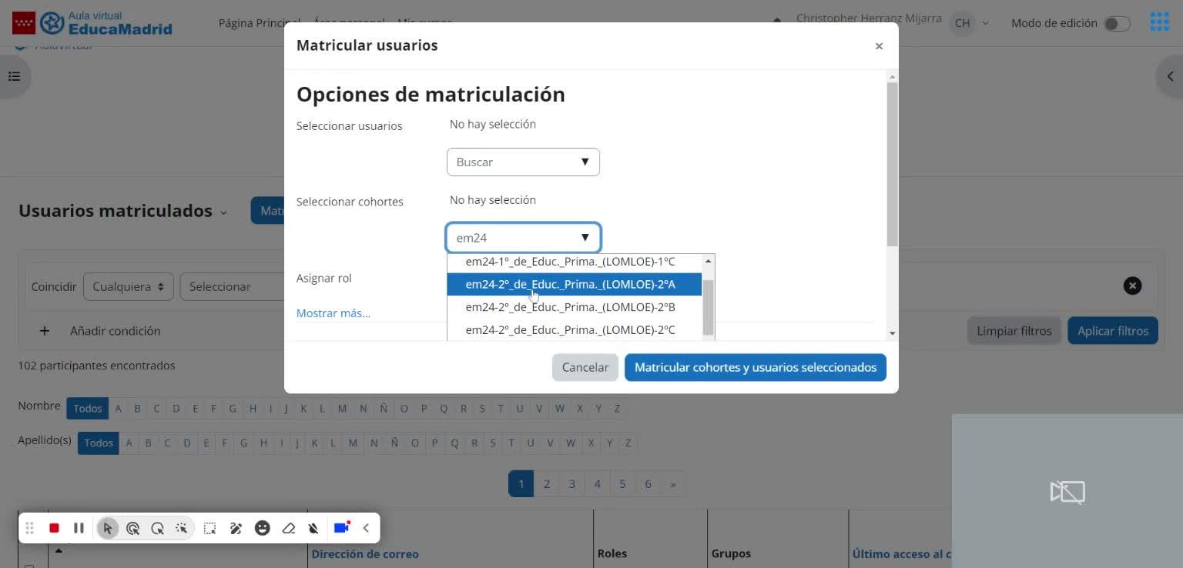Click the dialog's vertical scrollbar thumb

pos(893,163)
